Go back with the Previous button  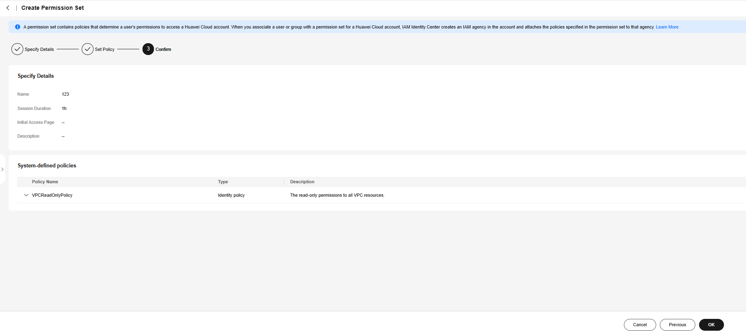click(677, 325)
